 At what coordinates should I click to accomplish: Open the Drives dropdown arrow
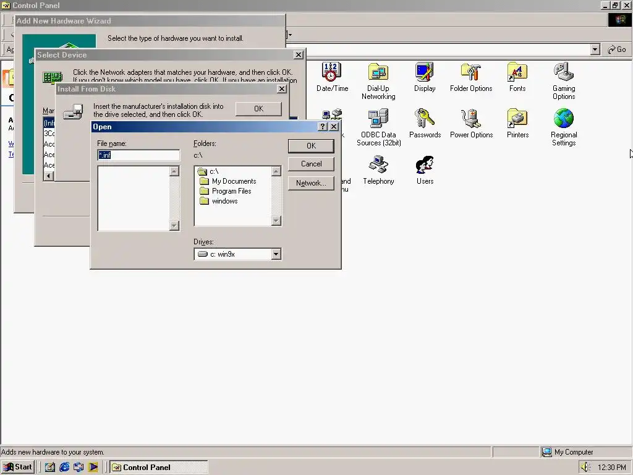click(276, 254)
